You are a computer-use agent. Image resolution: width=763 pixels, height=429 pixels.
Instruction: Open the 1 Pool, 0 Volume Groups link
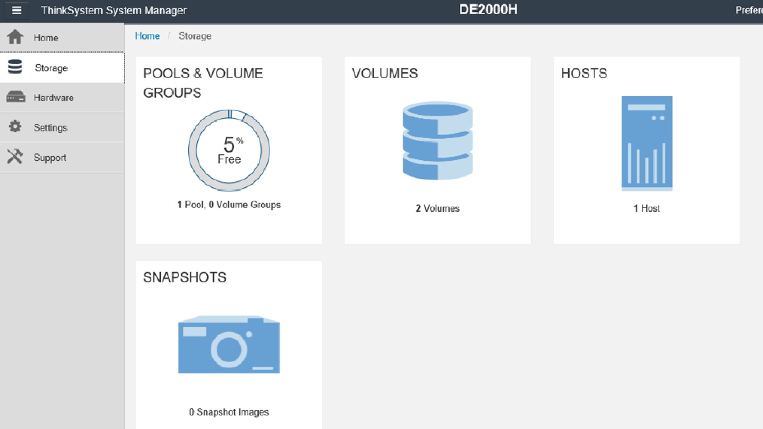coord(229,205)
